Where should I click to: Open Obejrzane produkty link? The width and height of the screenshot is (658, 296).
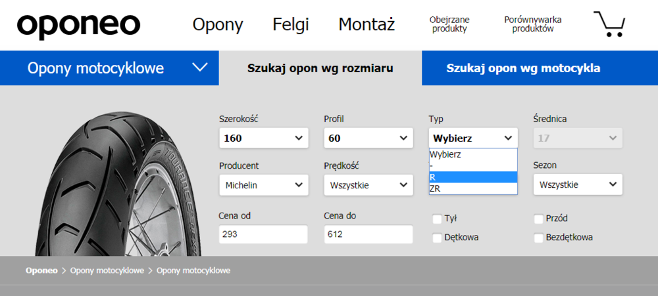pyautogui.click(x=449, y=24)
